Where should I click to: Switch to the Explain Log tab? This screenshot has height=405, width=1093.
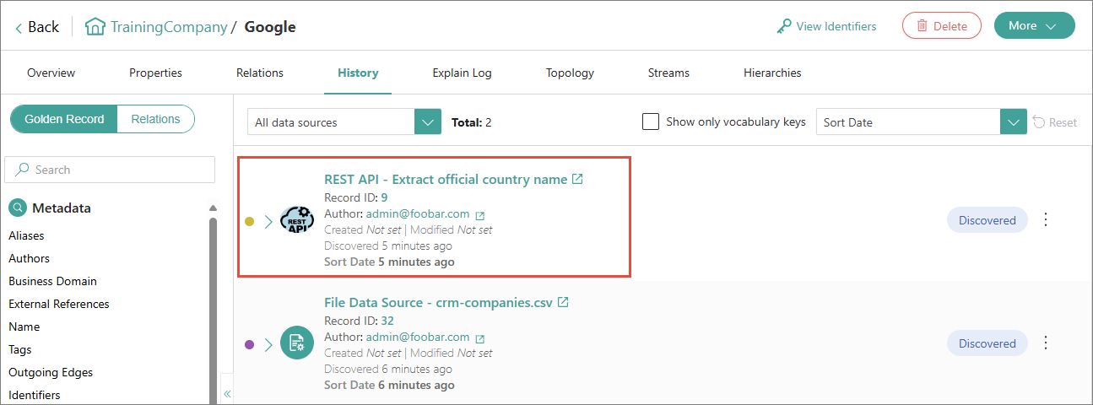(462, 73)
